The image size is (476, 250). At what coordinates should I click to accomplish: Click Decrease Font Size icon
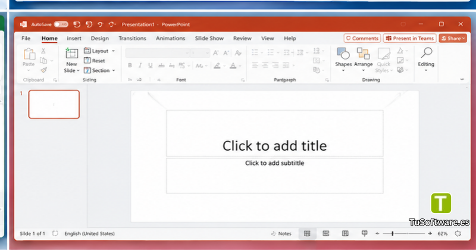pyautogui.click(x=226, y=53)
